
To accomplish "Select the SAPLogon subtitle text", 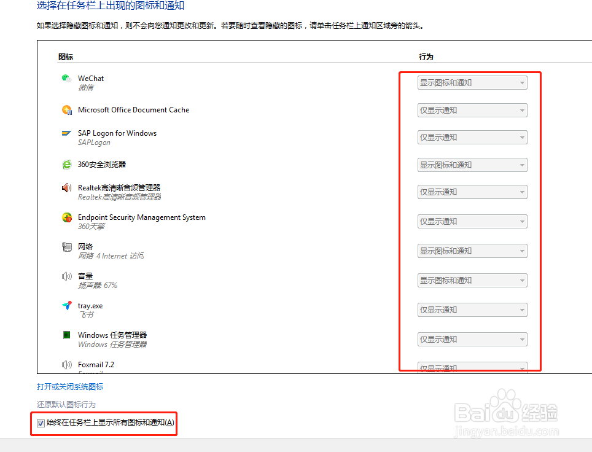I will (94, 142).
